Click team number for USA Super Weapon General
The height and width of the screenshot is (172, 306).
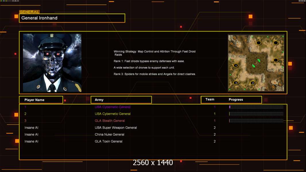(x=215, y=128)
